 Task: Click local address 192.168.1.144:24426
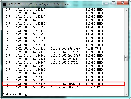pyautogui.click(x=31, y=48)
